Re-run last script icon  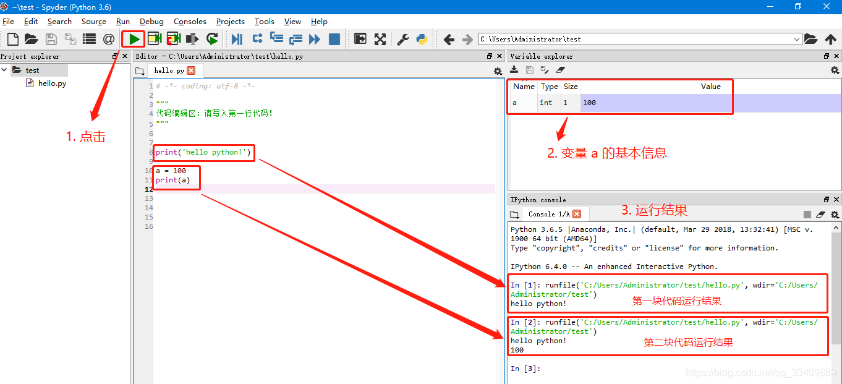(x=212, y=39)
